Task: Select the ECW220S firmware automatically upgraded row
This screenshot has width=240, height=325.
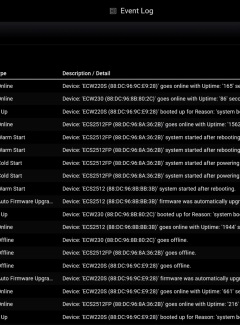Action: tap(120, 278)
